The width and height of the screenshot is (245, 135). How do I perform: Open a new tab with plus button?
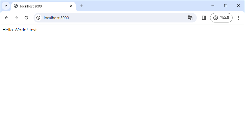[x=81, y=6]
